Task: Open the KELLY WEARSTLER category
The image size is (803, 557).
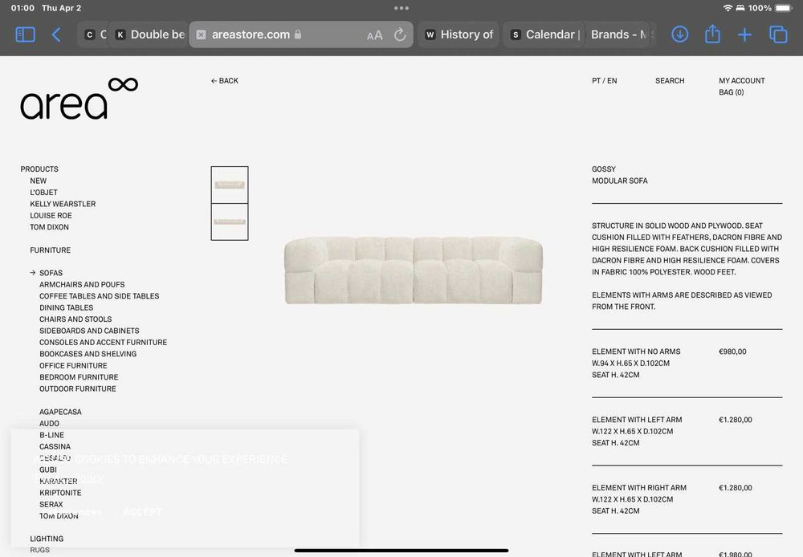Action: [63, 204]
